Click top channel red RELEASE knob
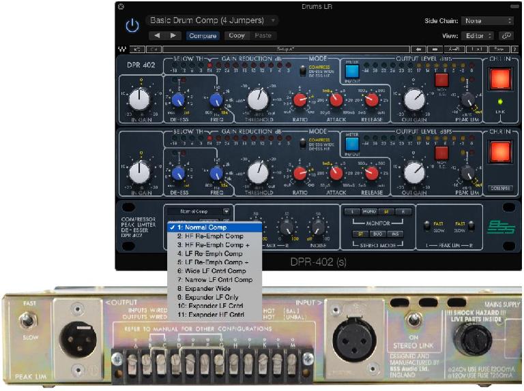Viewport: 524px width, 391px height. click(x=372, y=100)
